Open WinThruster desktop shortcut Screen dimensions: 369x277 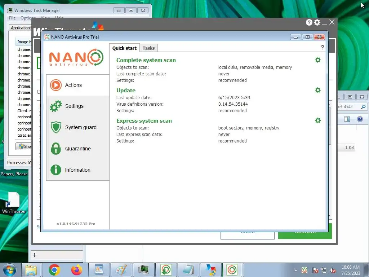coord(14,203)
